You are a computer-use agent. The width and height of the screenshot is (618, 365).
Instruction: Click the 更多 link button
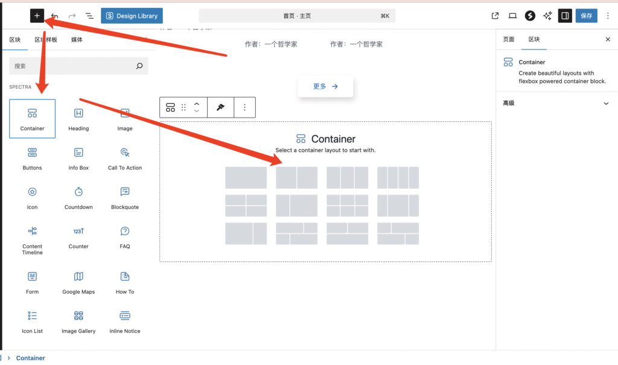325,86
